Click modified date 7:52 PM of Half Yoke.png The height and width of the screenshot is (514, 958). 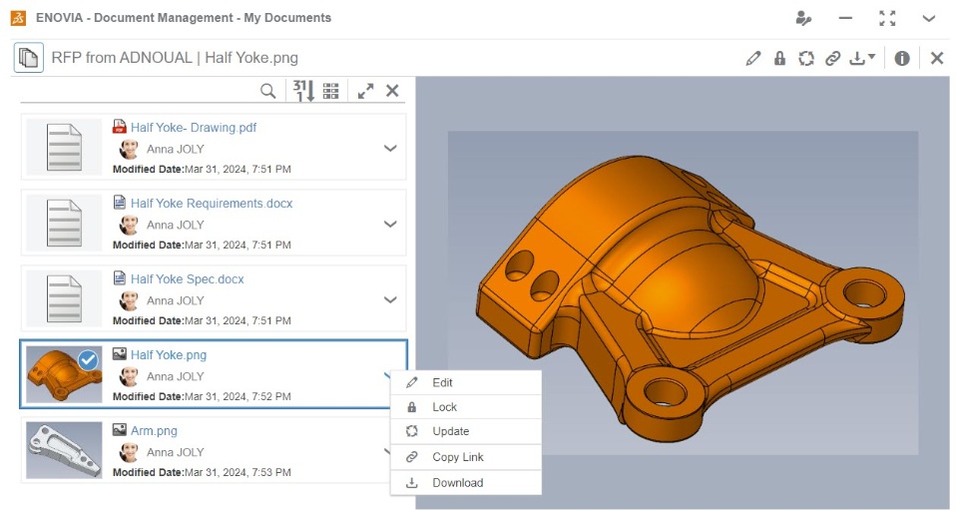coord(238,396)
